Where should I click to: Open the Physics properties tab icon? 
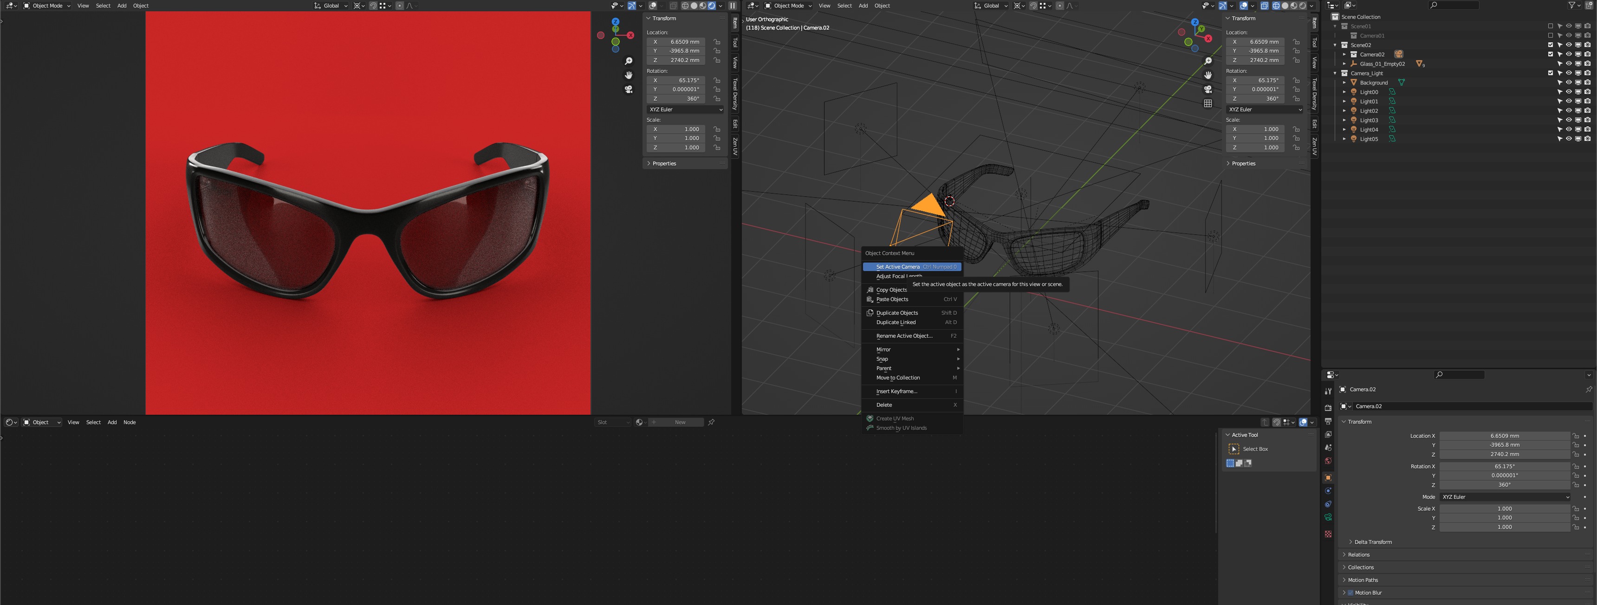(x=1328, y=491)
